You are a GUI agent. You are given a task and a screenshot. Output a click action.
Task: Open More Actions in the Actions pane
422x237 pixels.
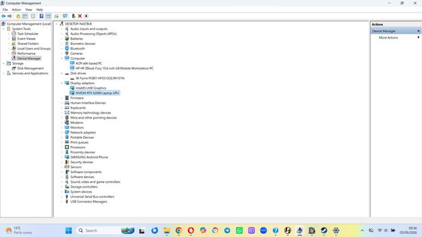388,37
